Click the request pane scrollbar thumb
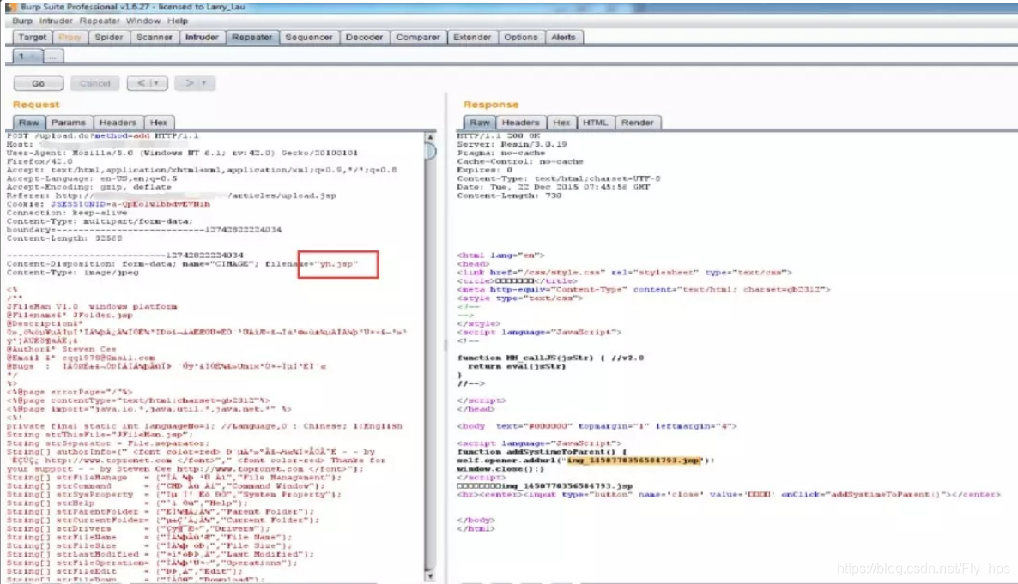Viewport: 1018px width, 584px height. [x=430, y=151]
